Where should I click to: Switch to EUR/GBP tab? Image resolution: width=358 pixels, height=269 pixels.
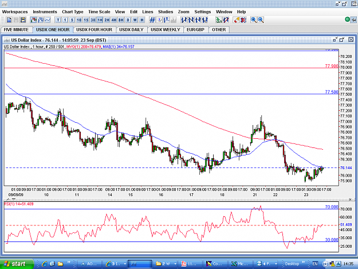coord(195,30)
